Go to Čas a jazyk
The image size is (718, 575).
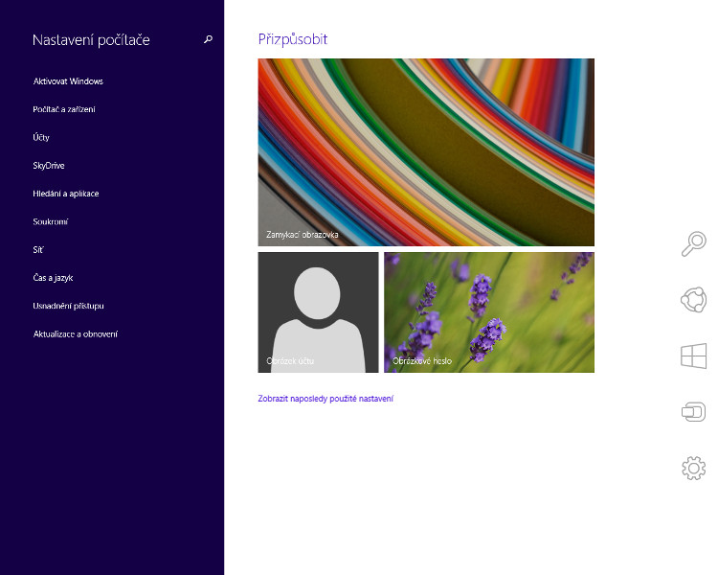pyautogui.click(x=53, y=278)
